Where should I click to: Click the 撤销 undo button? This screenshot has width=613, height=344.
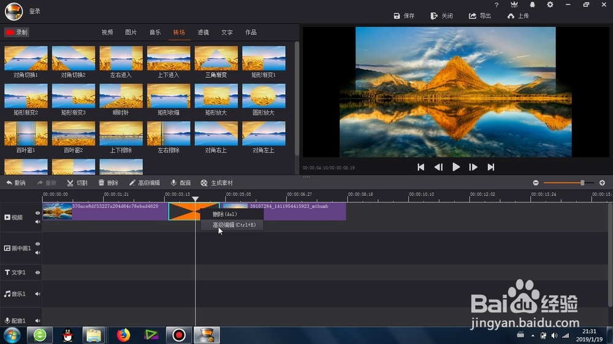[x=16, y=183]
